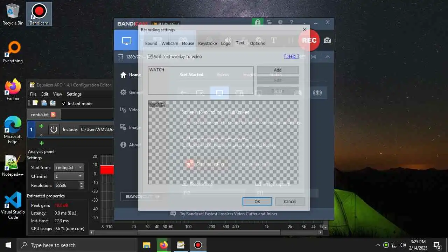Click the green plus icon in filter row 1

(41, 126)
